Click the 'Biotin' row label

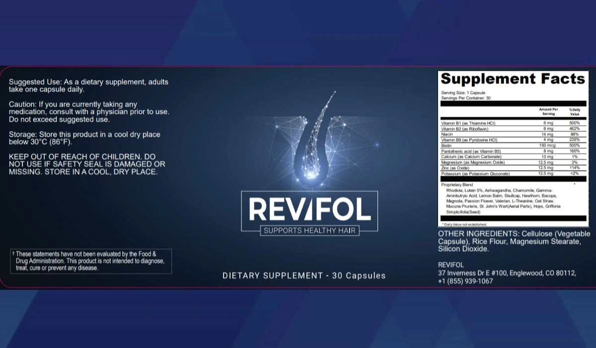446,146
